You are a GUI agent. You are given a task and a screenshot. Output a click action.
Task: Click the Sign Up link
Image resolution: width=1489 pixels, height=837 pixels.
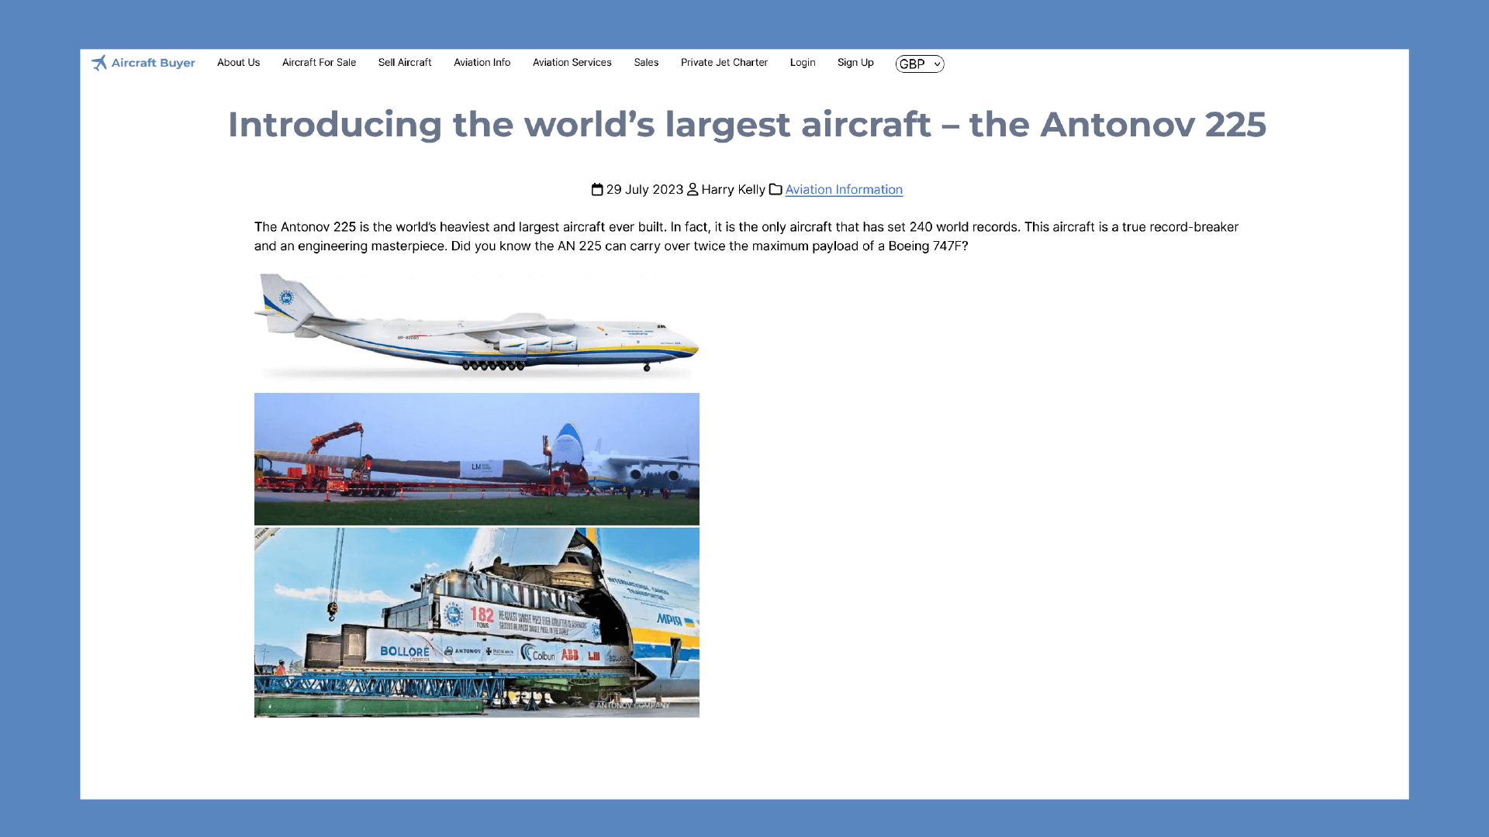click(855, 63)
